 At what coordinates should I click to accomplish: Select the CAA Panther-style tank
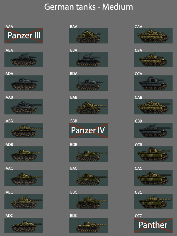[153, 36]
